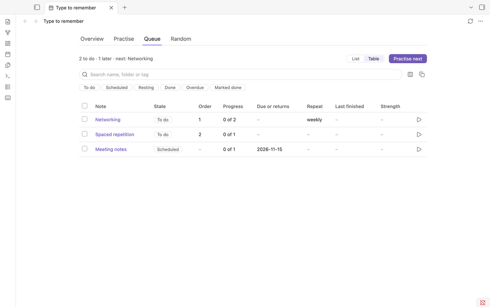Open command palette from the ribbon
The width and height of the screenshot is (490, 307).
click(8, 76)
